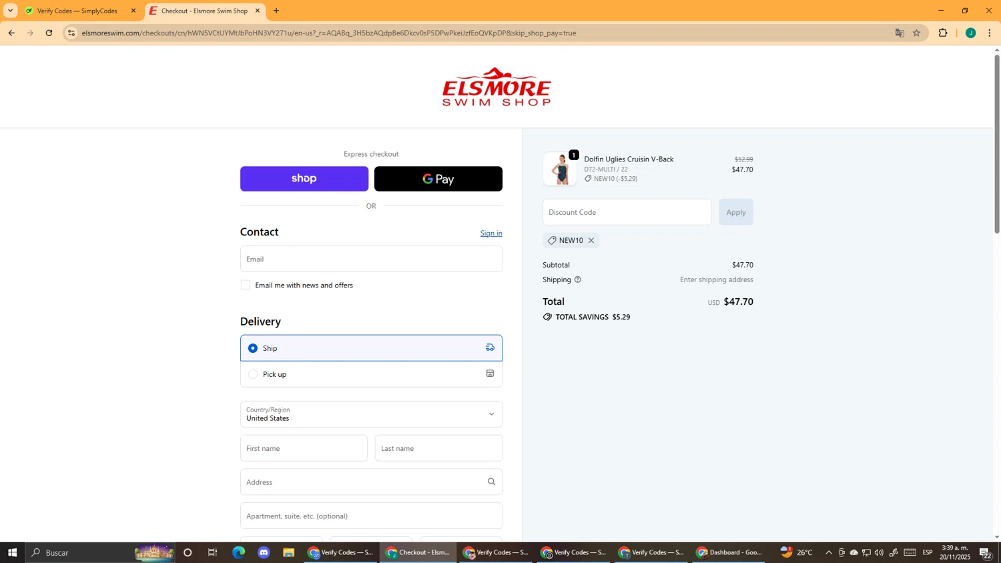
Task: Expand the Country/Region dropdown
Action: (371, 414)
